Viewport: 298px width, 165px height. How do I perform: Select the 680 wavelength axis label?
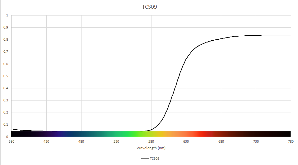tap(221, 141)
